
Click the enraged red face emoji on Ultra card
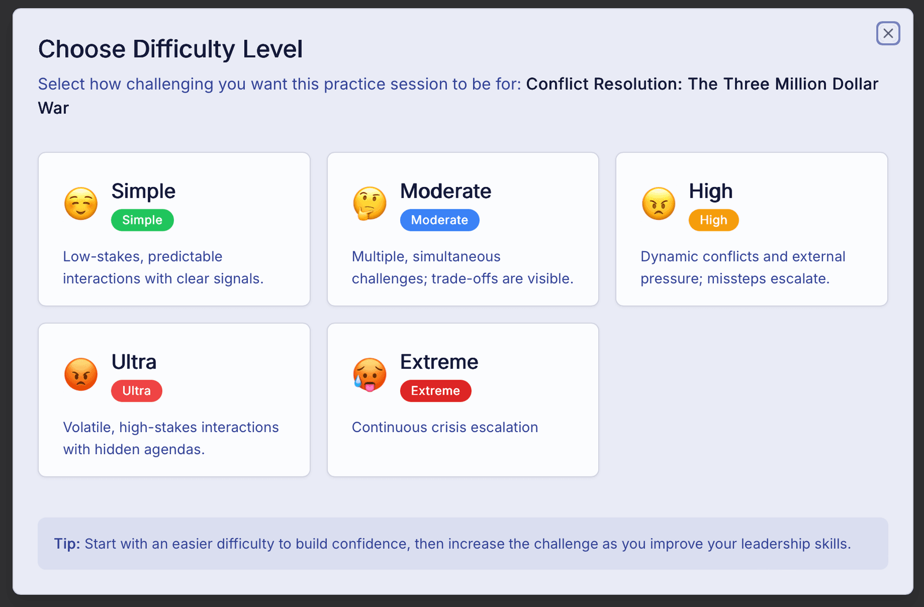tap(81, 374)
